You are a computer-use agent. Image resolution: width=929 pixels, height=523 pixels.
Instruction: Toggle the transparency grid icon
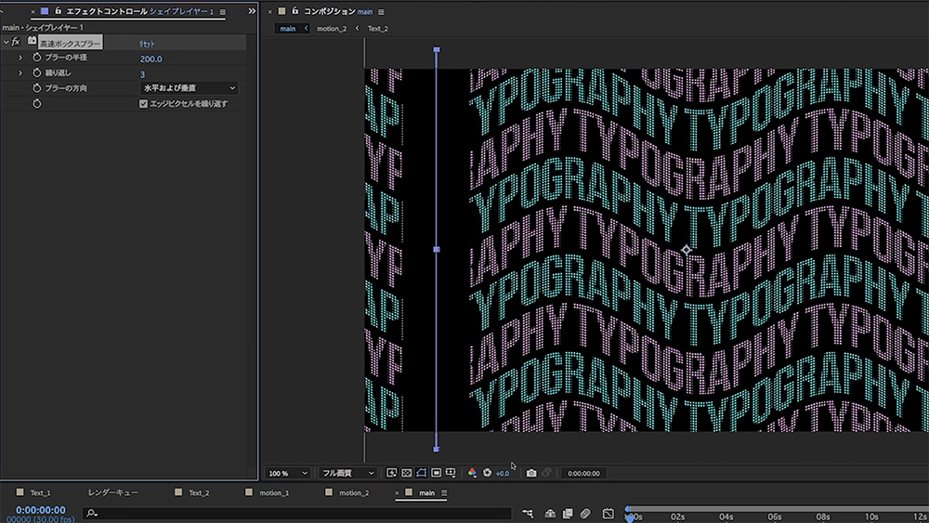click(x=406, y=473)
